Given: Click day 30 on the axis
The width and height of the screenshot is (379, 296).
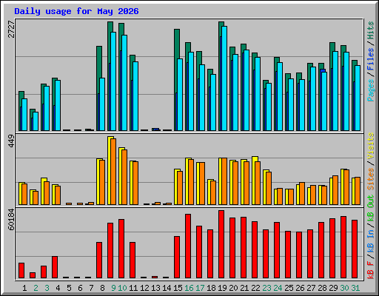Looking at the screenshot, I should [x=344, y=288].
